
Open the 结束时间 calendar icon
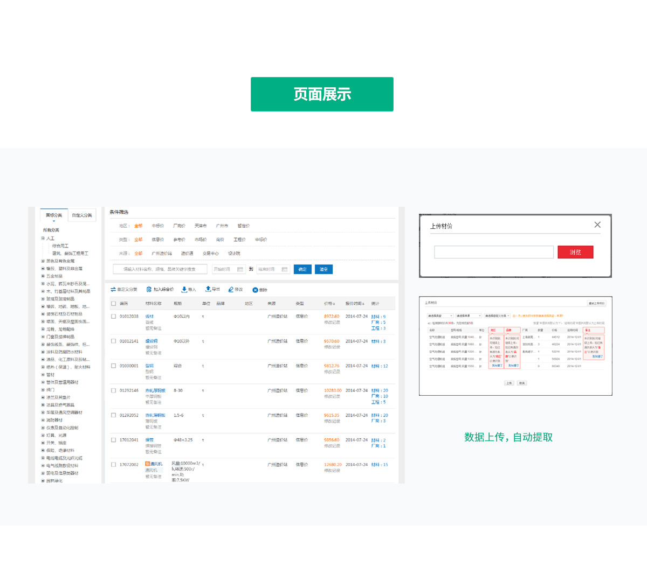point(284,269)
